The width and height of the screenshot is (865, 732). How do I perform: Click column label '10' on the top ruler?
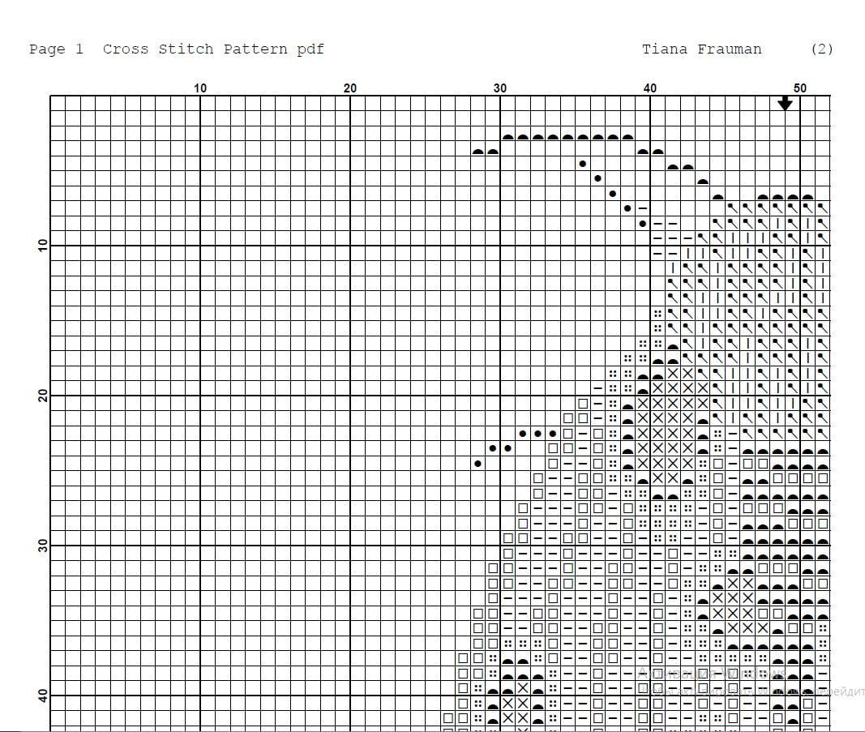click(x=200, y=88)
